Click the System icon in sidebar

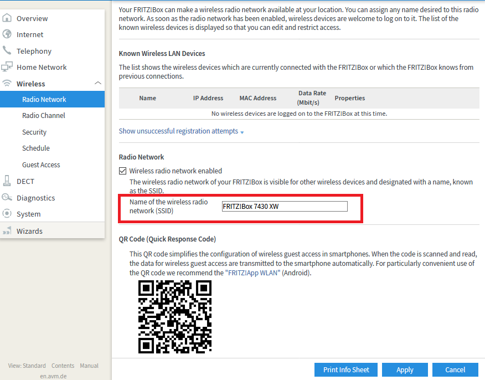point(7,213)
